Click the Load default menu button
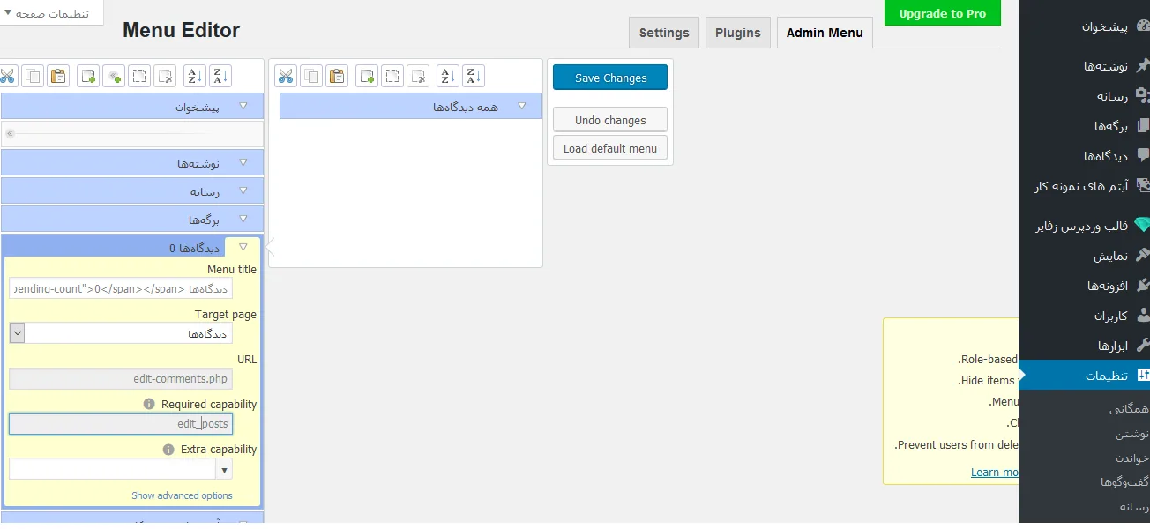The width and height of the screenshot is (1150, 529). click(x=610, y=148)
